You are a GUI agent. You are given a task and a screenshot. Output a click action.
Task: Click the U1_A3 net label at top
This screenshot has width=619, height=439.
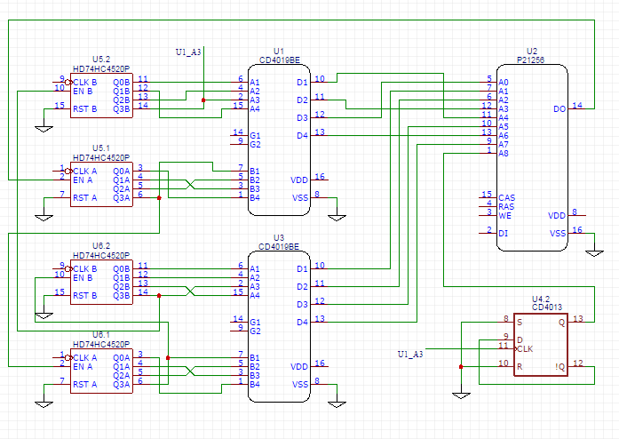coord(188,52)
